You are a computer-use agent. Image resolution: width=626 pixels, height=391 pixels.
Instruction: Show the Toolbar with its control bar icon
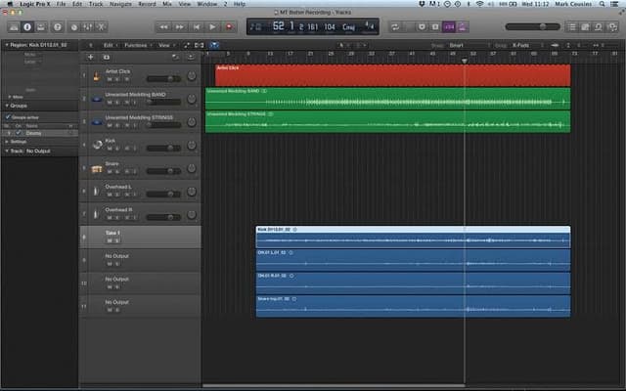(41, 27)
